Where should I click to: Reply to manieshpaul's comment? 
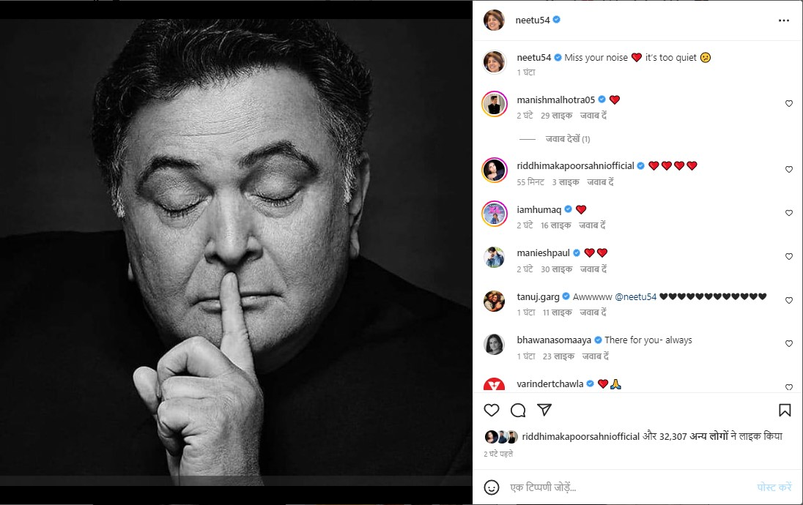(593, 269)
